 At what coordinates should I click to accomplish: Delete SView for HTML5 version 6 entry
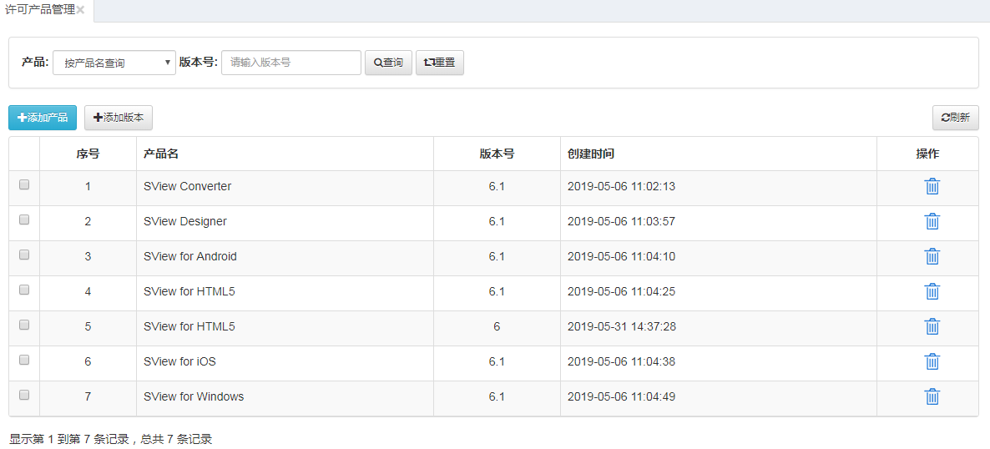[932, 326]
